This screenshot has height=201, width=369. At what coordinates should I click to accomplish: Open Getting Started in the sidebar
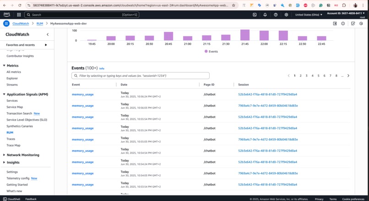pyautogui.click(x=17, y=185)
